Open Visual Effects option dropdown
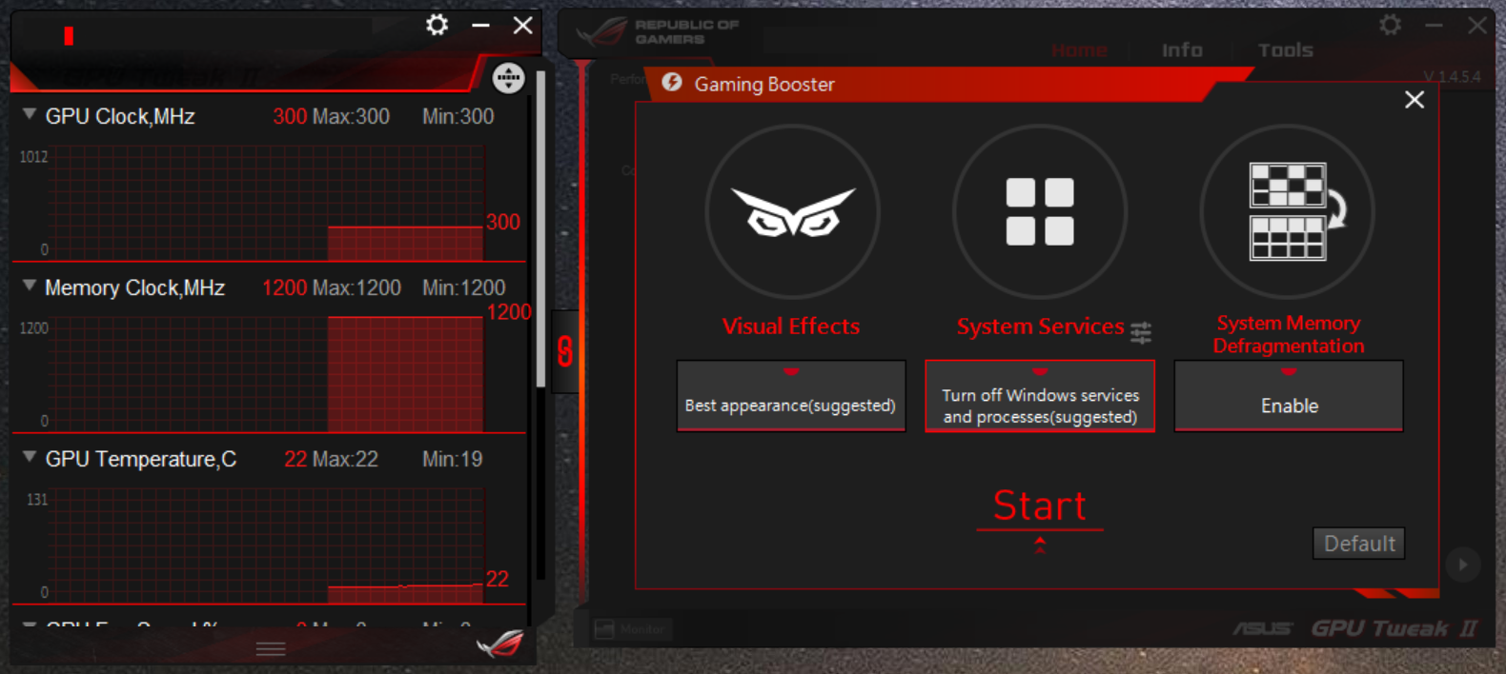1506x674 pixels. click(x=791, y=396)
